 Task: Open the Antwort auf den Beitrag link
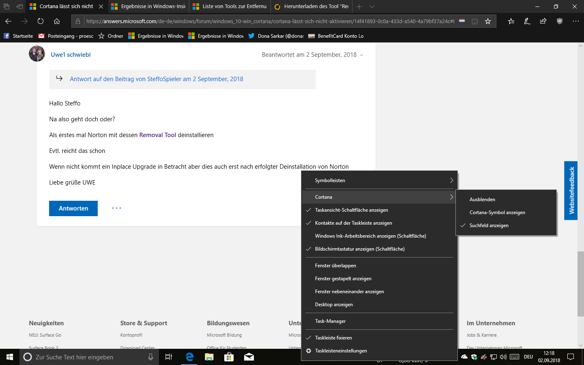point(157,79)
